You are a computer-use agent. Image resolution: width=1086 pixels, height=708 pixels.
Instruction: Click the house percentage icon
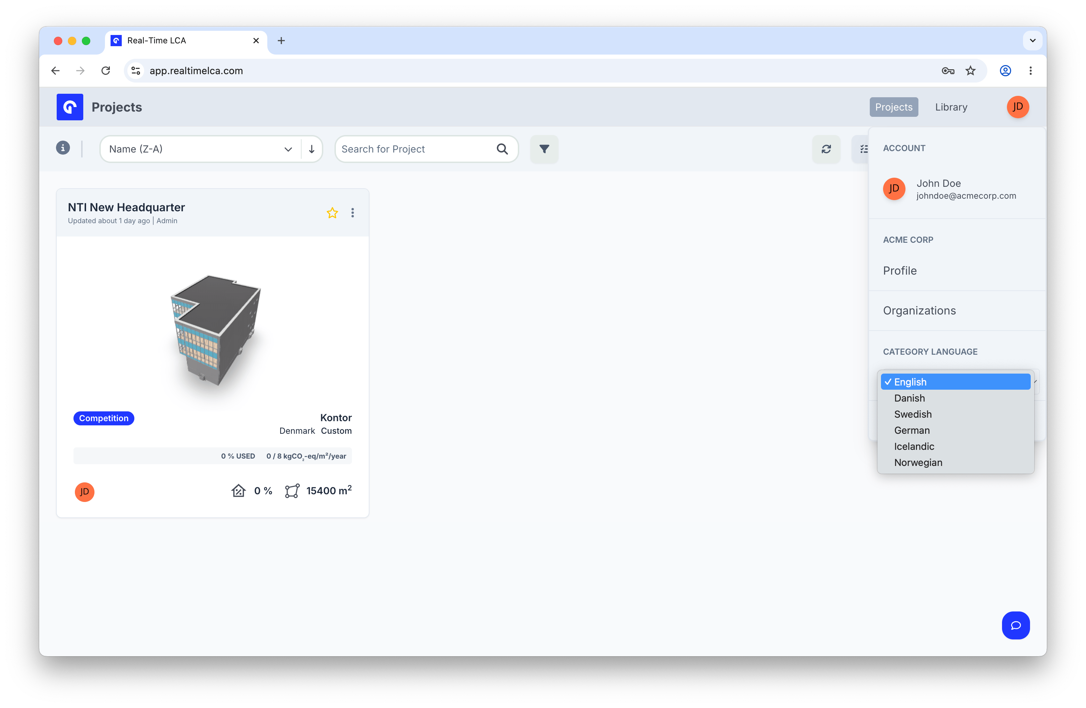pos(238,491)
